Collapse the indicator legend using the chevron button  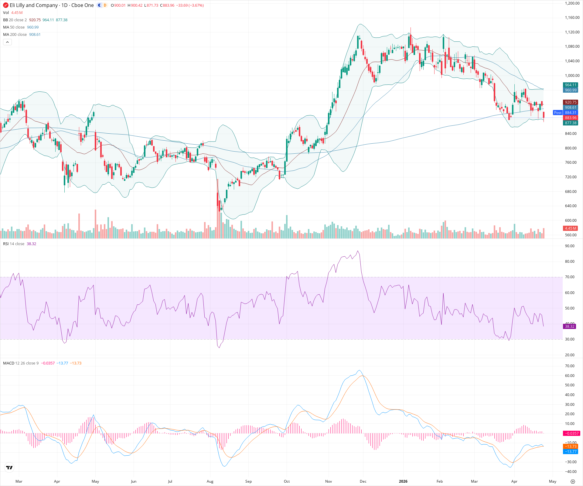7,42
